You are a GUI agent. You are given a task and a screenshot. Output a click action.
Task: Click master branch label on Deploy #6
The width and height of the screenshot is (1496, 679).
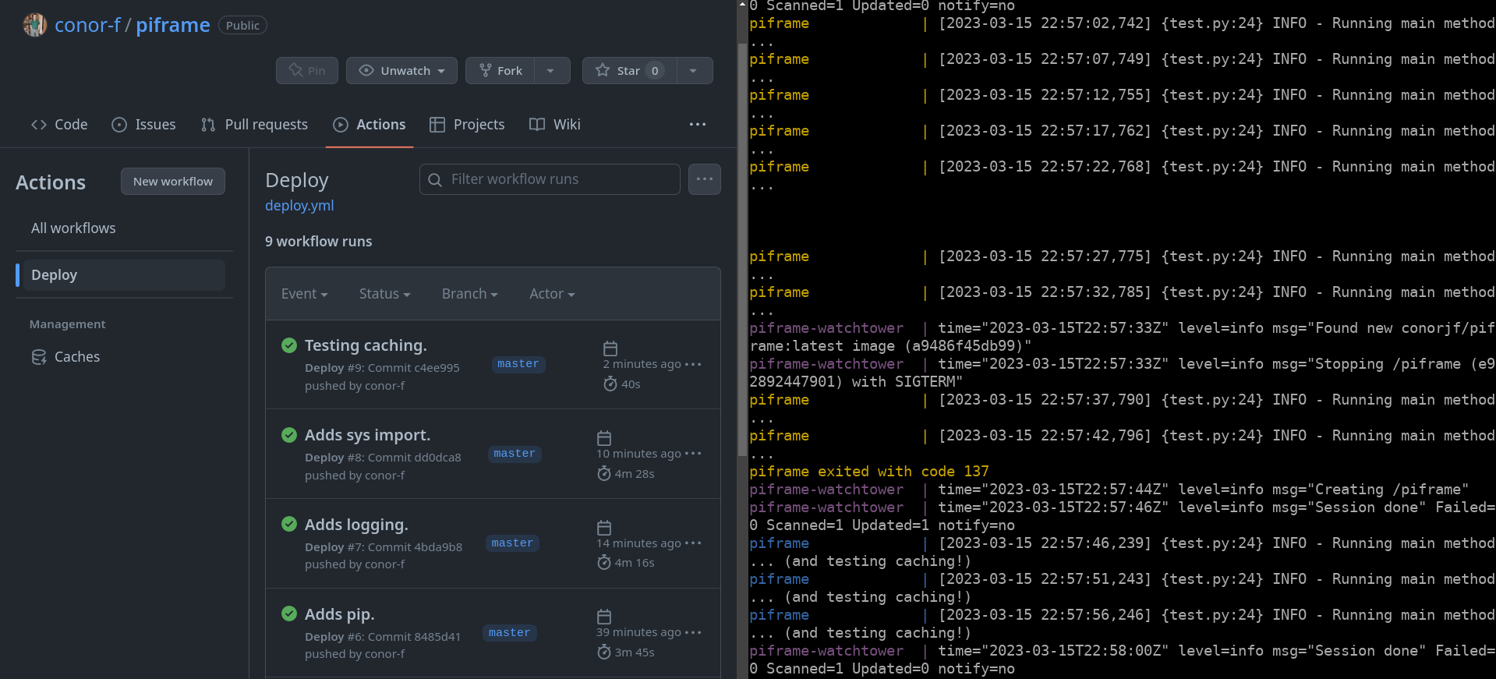[x=509, y=633]
